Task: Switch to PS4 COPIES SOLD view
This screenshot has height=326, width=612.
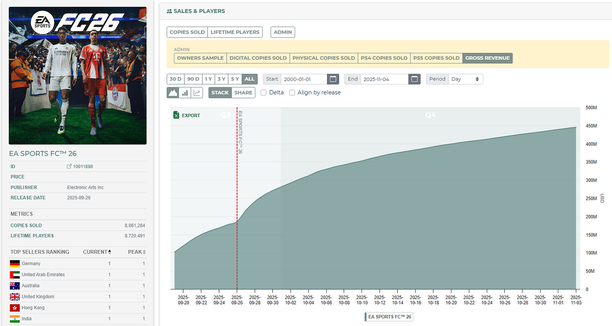Action: [384, 58]
